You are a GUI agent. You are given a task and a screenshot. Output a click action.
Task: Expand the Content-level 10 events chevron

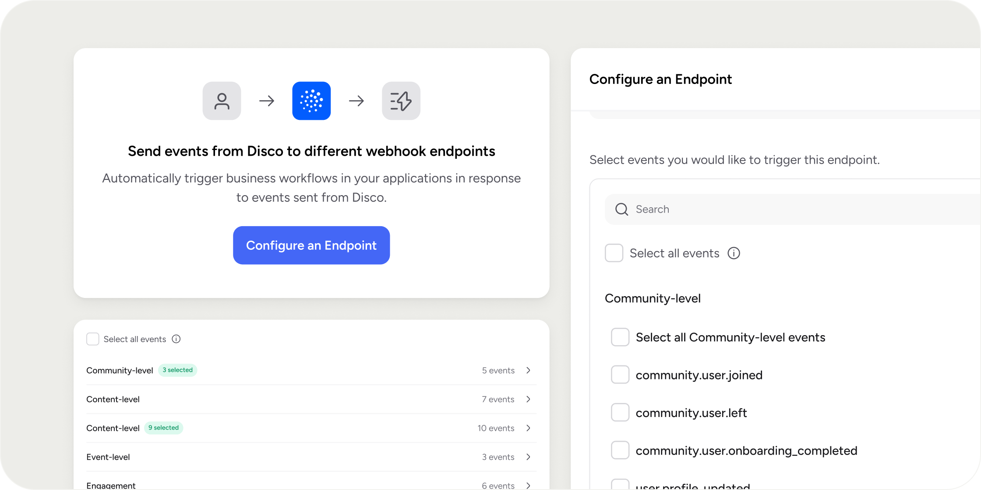(x=529, y=428)
